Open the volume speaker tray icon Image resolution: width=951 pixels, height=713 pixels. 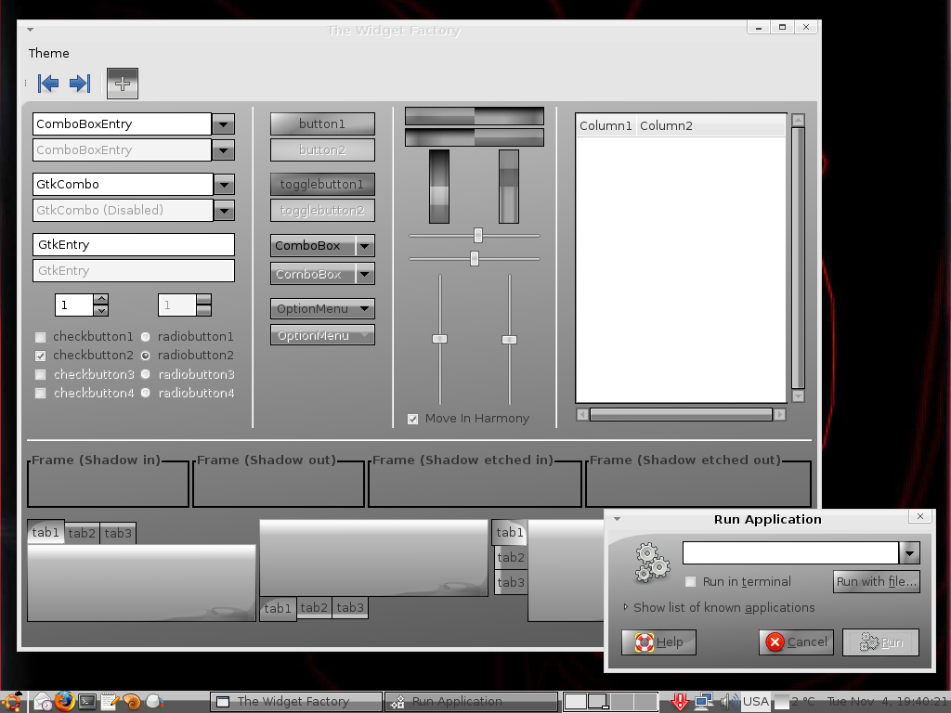(728, 702)
